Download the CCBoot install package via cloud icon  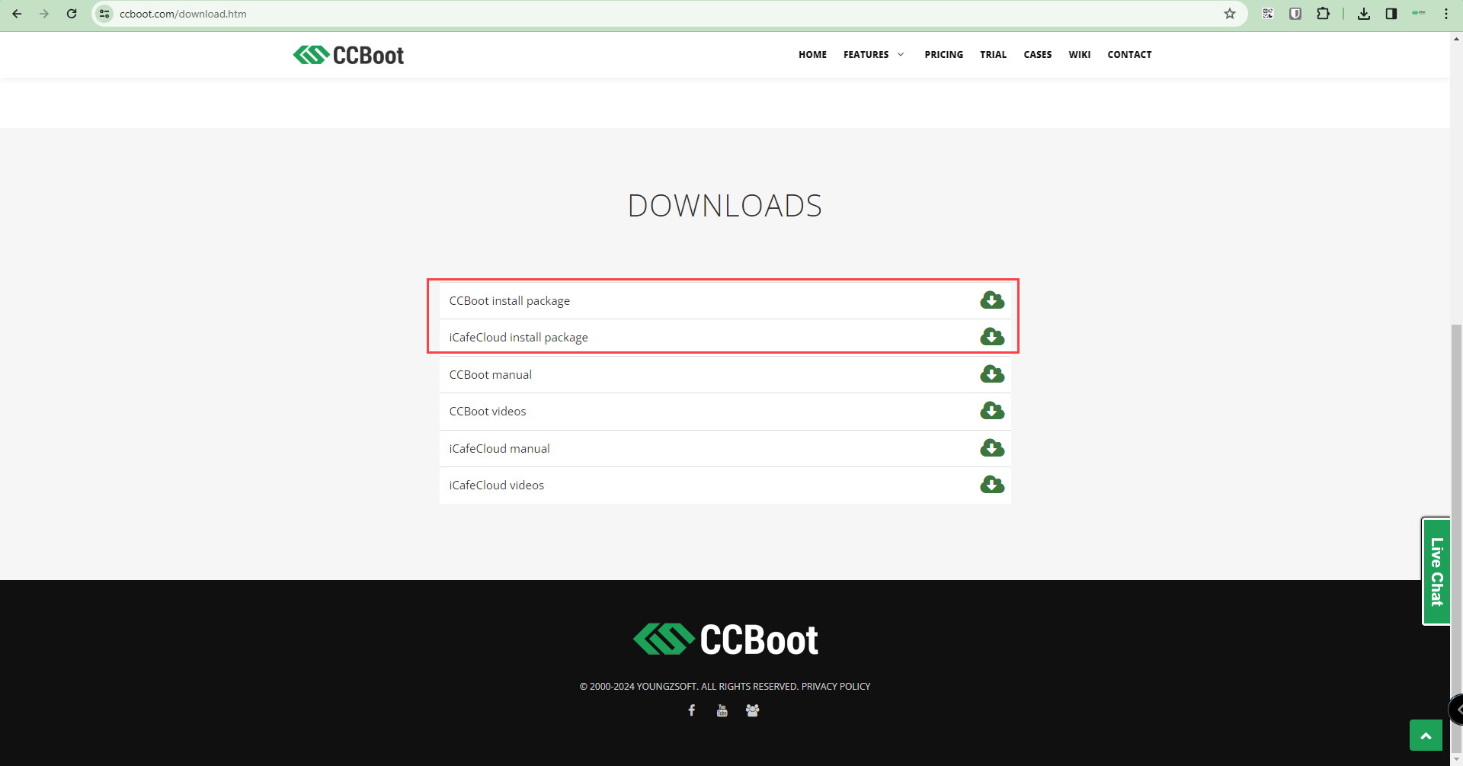[992, 300]
